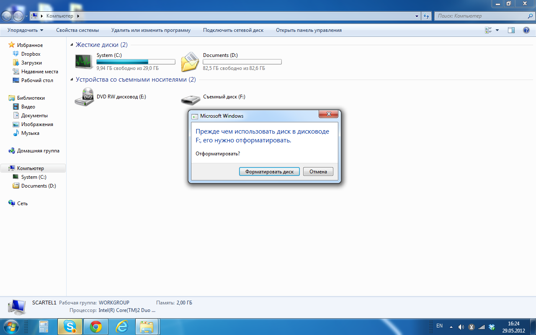This screenshot has height=335, width=536.
Task: Refresh the Компьютер folder view
Action: (x=426, y=16)
